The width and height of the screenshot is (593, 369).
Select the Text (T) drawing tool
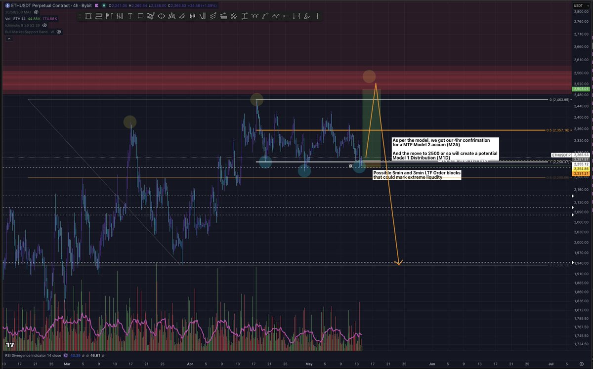(130, 16)
